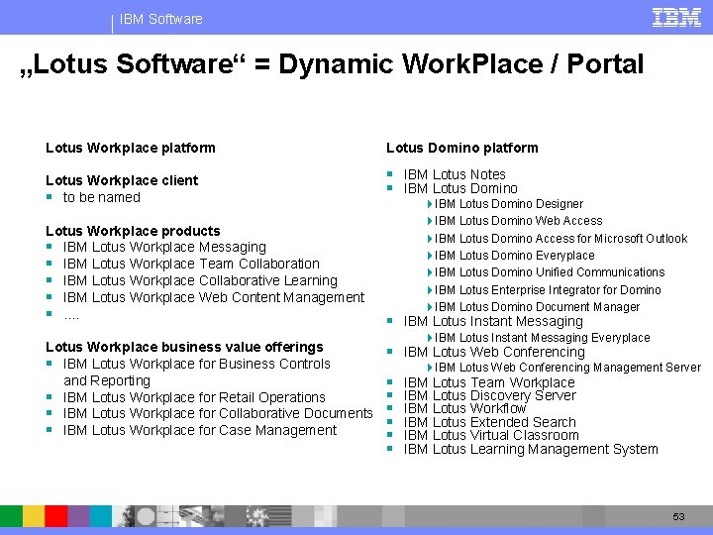Click 'IBM Lotus Domino Document Manager' sub-item
Image resolution: width=713 pixels, height=535 pixels.
tap(537, 307)
